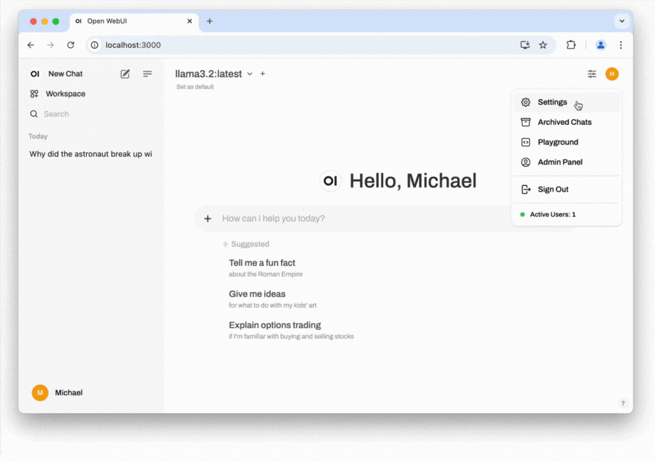Image resolution: width=655 pixels, height=461 pixels.
Task: Open Archived Chats from the menu
Action: [563, 121]
